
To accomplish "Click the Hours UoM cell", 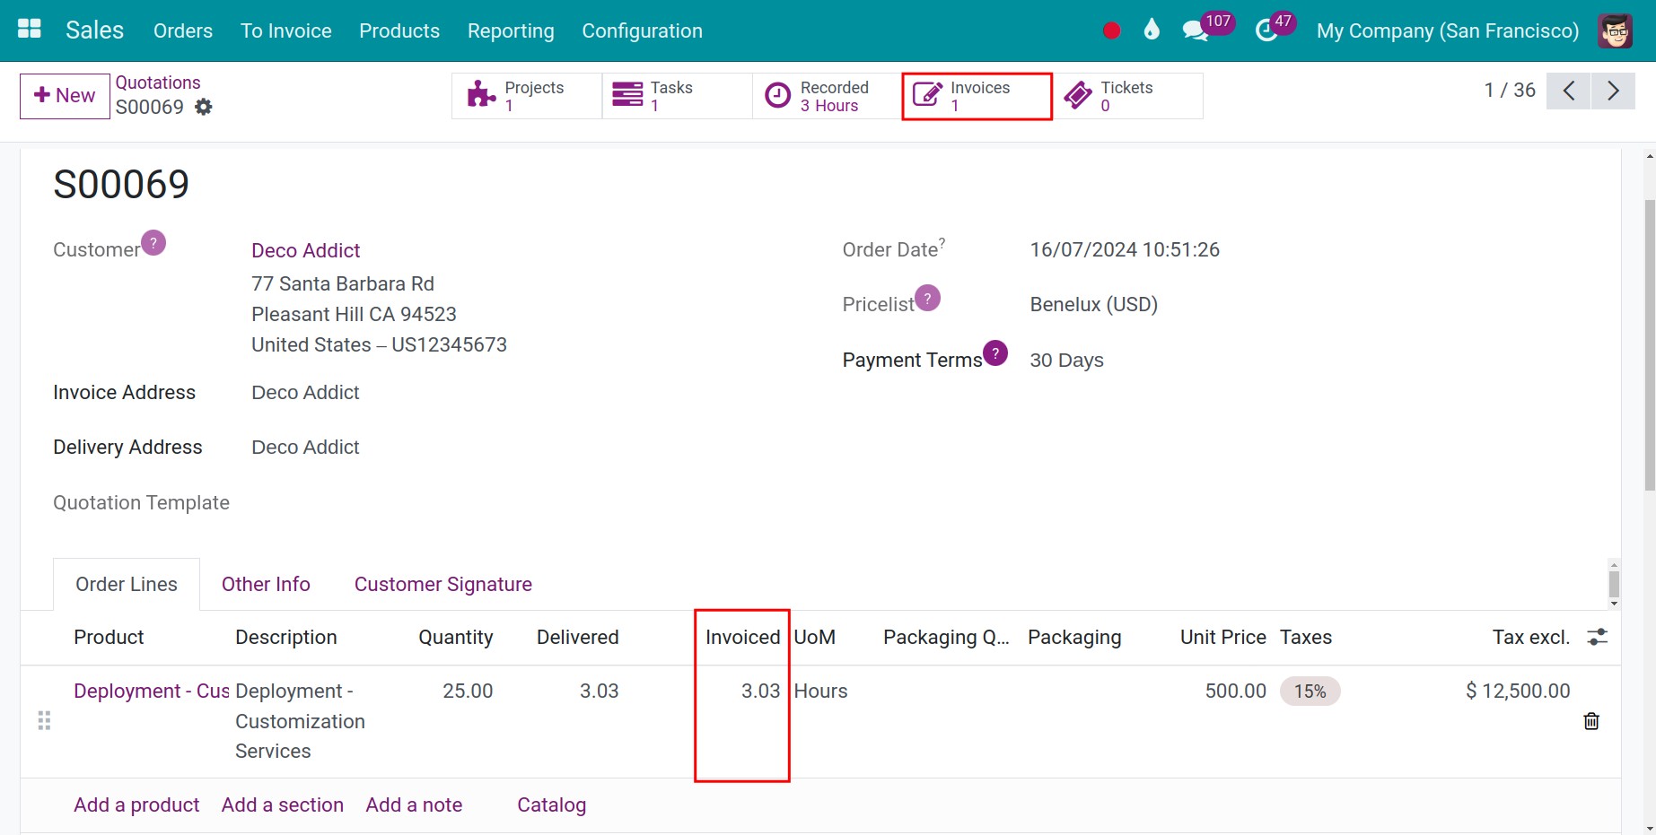I will coord(820,691).
